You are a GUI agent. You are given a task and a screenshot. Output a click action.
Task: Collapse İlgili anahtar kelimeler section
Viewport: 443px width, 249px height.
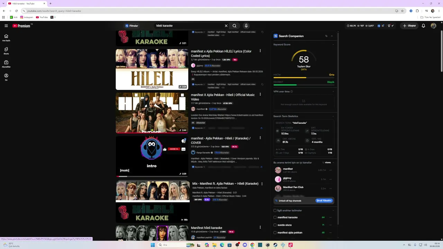(x=333, y=210)
